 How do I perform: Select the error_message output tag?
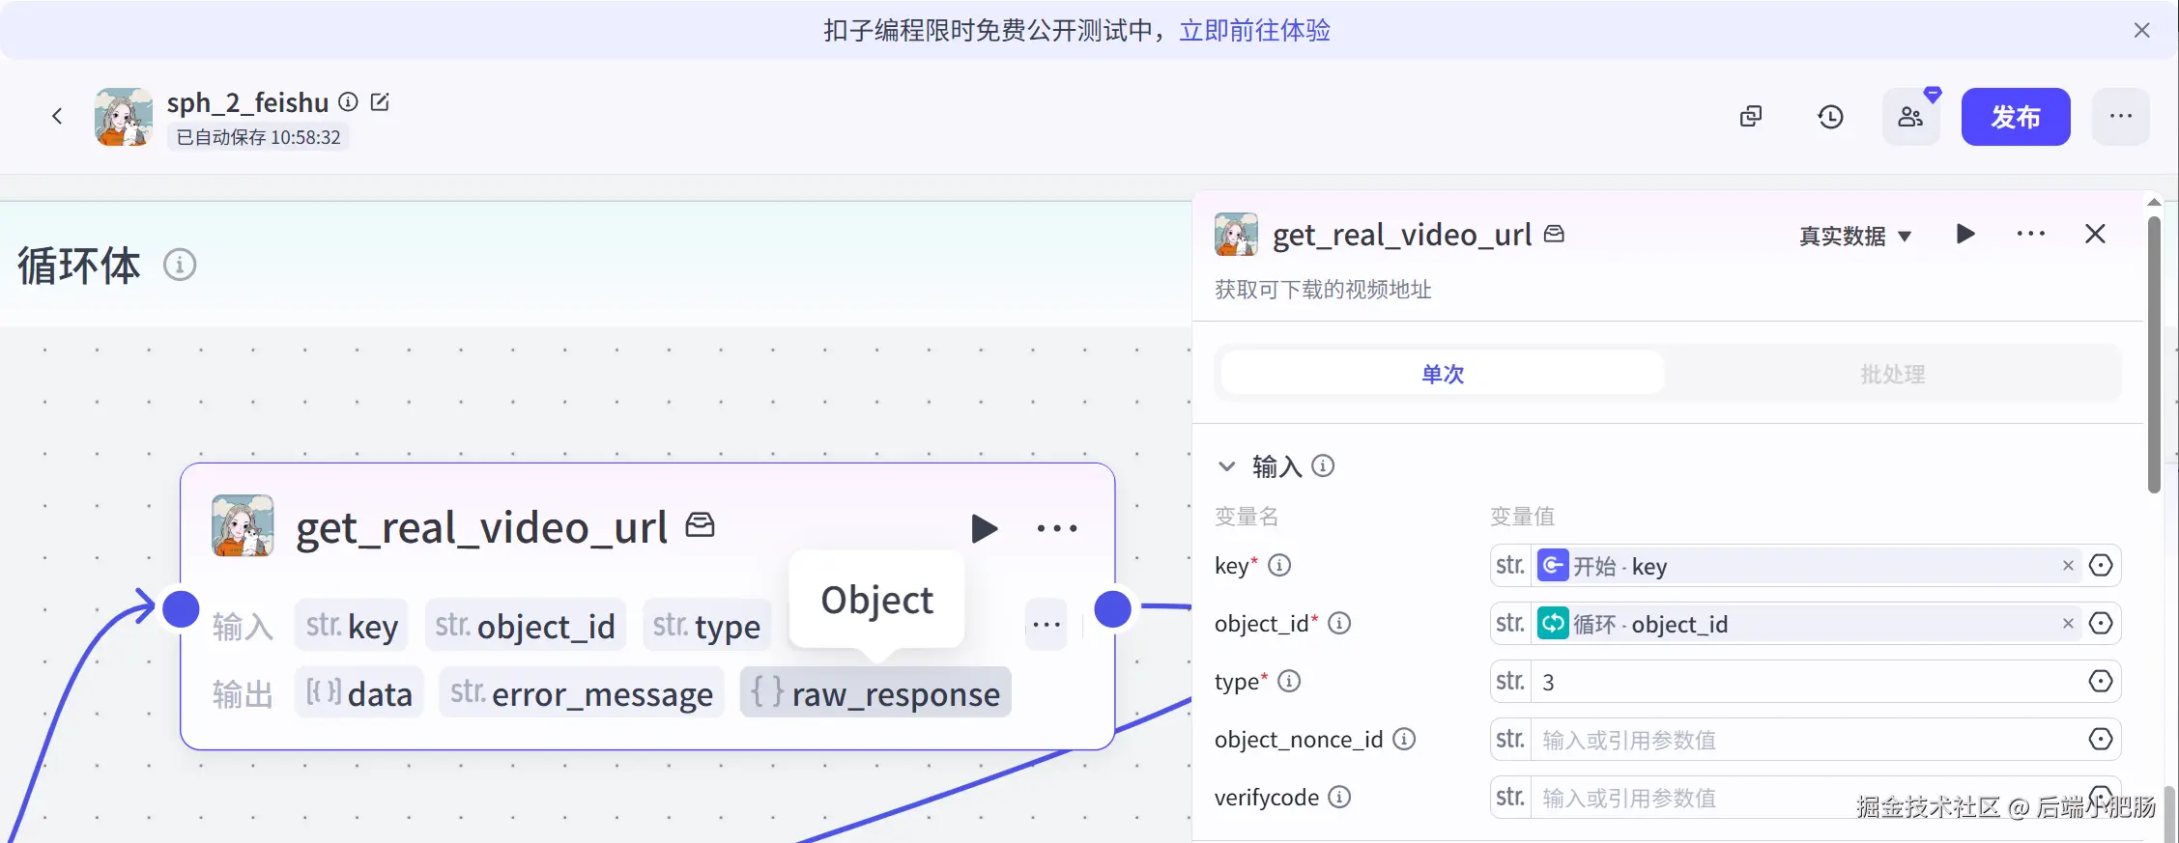[582, 693]
